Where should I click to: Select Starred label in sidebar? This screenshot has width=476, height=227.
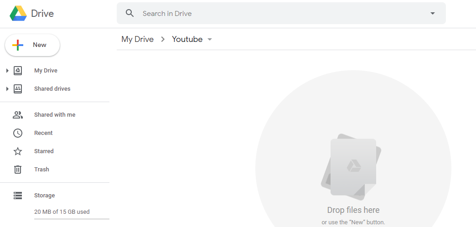click(44, 151)
